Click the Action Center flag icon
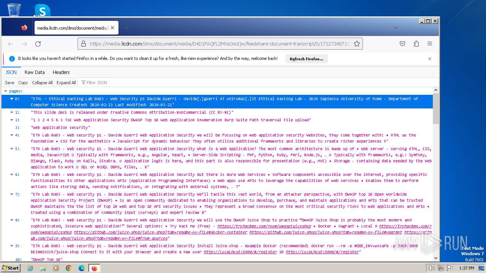 (450, 268)
